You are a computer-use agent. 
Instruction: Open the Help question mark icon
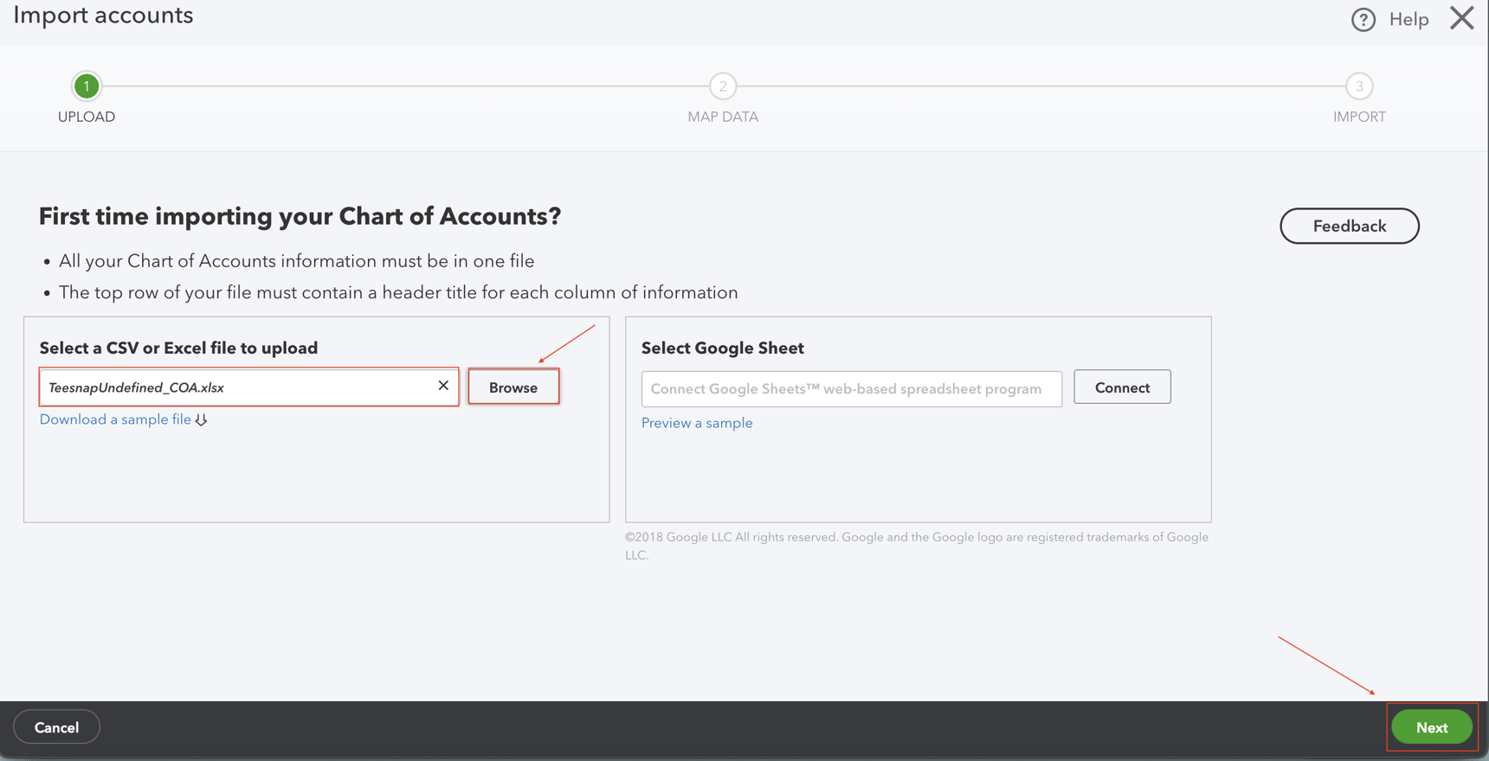tap(1363, 19)
